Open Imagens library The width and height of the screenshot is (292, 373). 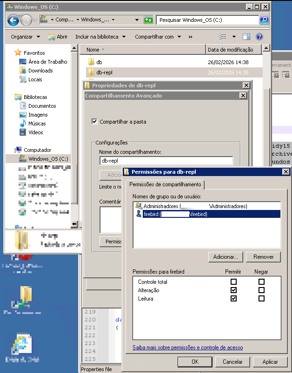[x=33, y=114]
